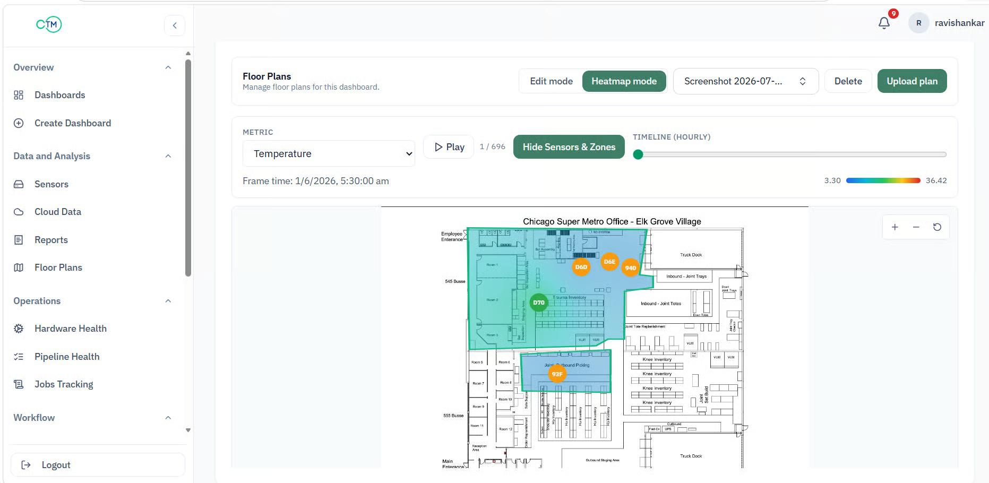Click the sidebar vertical scrollbar
This screenshot has height=483, width=989.
188,168
